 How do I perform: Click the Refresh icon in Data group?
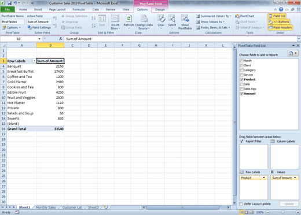point(129,18)
